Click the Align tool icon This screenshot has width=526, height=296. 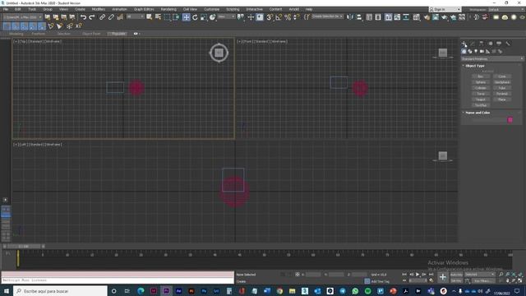pyautogui.click(x=359, y=17)
